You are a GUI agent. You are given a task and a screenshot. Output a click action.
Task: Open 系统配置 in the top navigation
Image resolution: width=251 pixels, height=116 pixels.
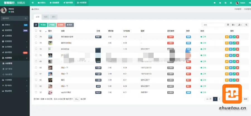pos(55,3)
